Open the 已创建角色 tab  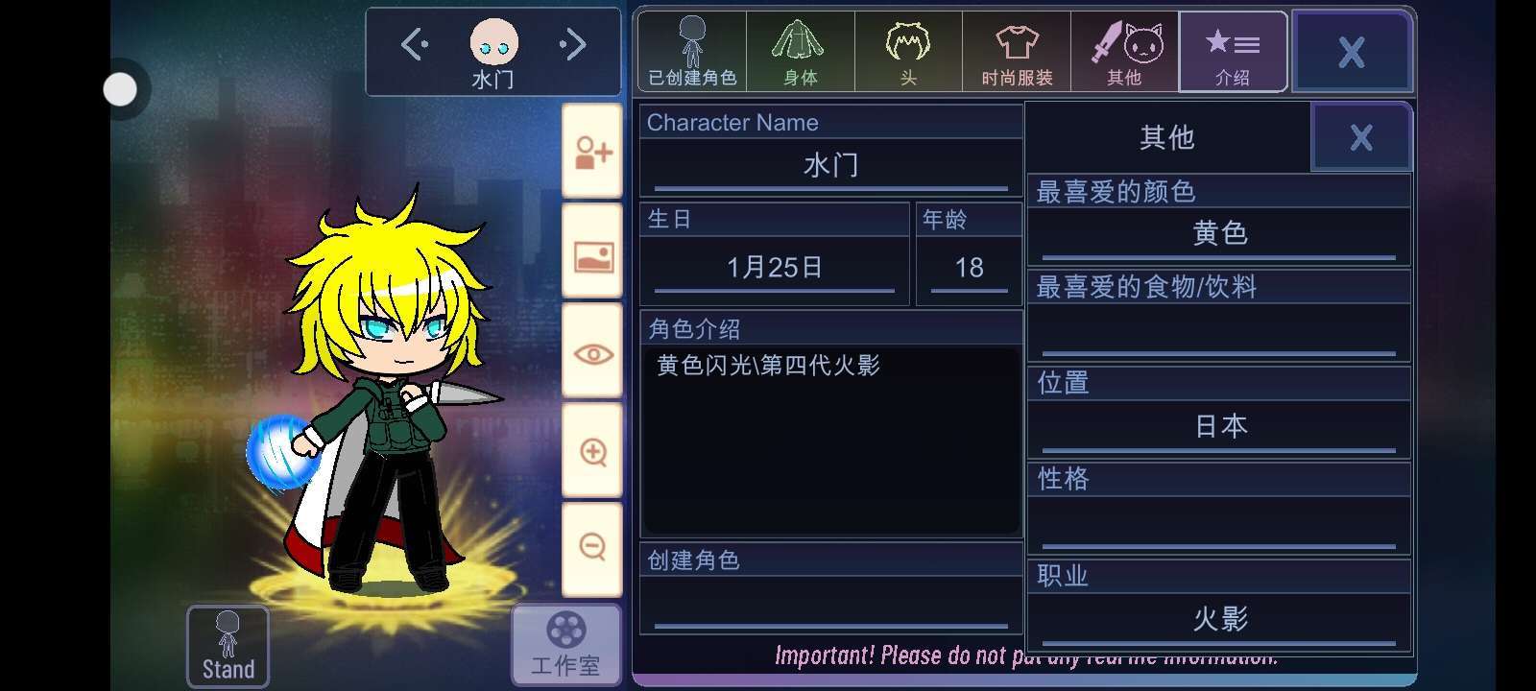point(692,52)
